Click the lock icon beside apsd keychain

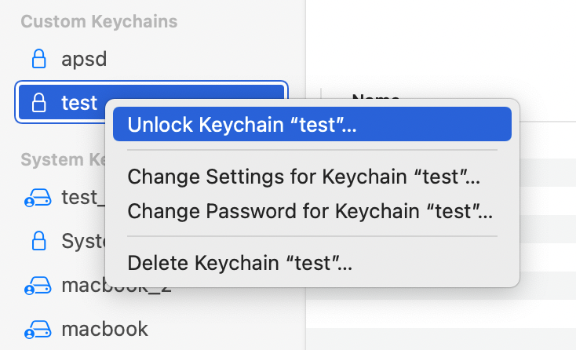(38, 59)
